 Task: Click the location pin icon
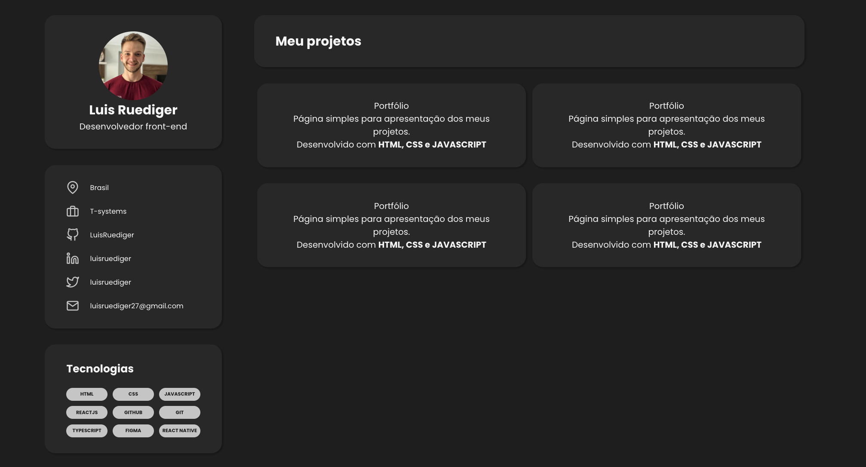[73, 187]
